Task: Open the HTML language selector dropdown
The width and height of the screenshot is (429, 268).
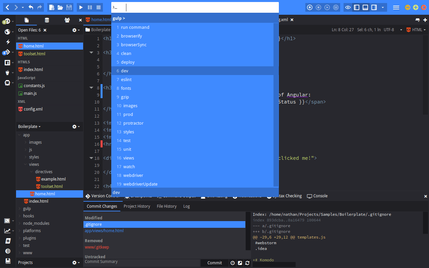Action: coord(416,30)
